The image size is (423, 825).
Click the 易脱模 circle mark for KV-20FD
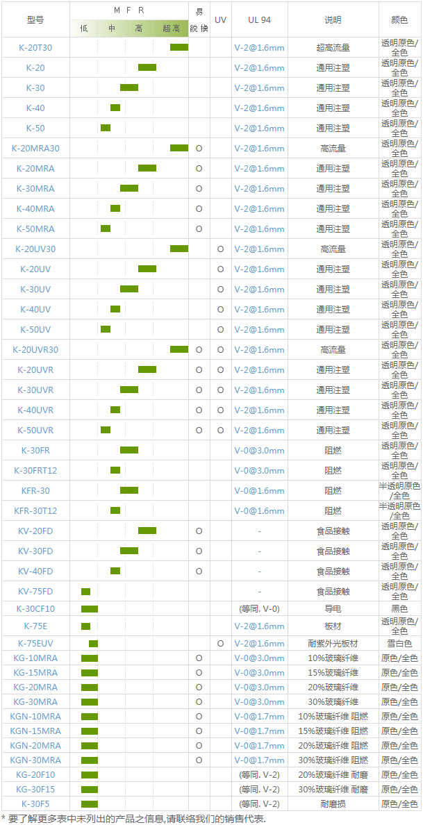199,531
